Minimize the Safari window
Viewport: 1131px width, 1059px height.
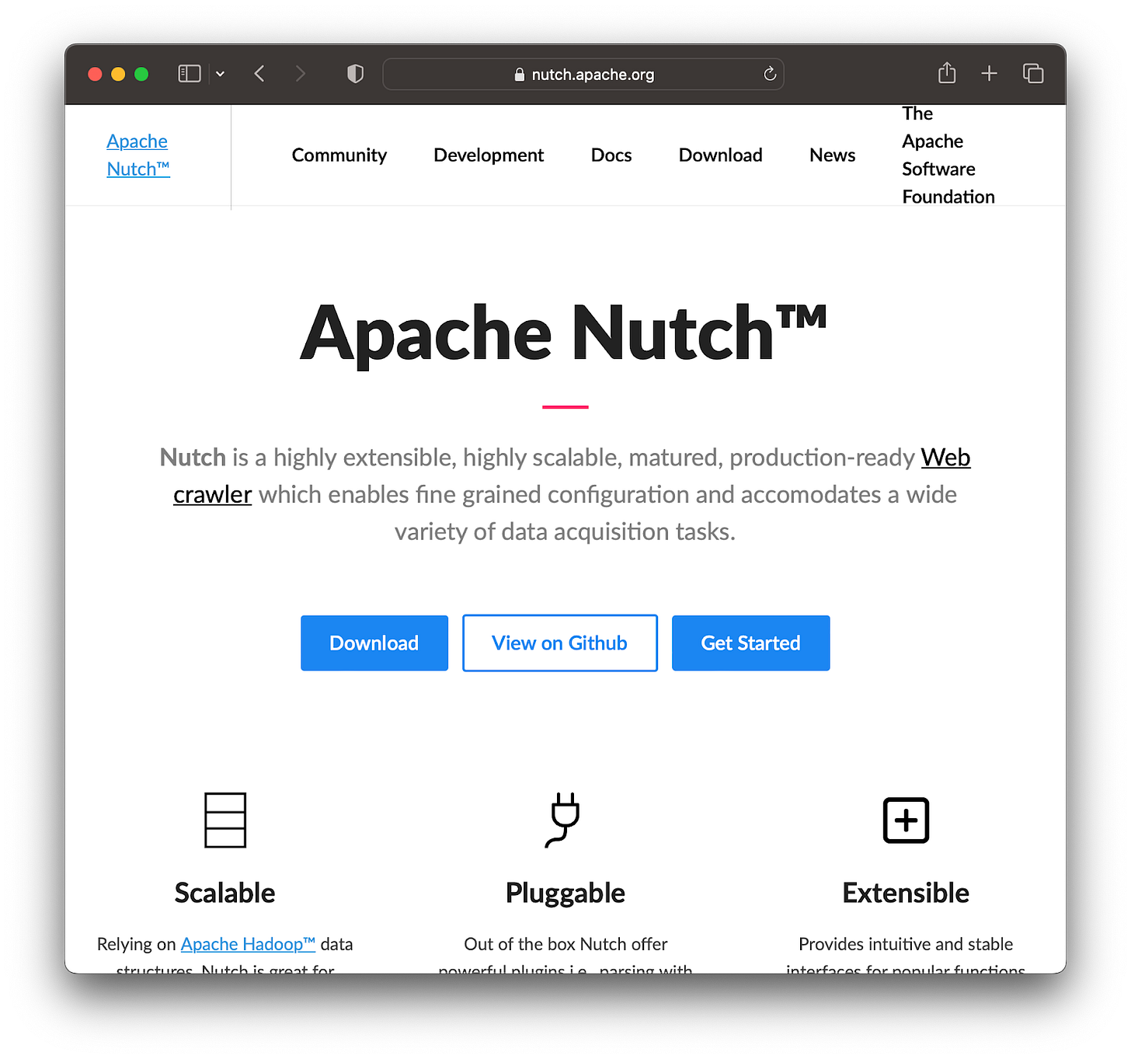click(118, 74)
